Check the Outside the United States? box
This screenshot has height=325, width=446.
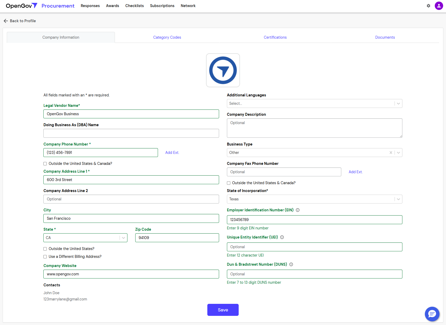point(45,249)
